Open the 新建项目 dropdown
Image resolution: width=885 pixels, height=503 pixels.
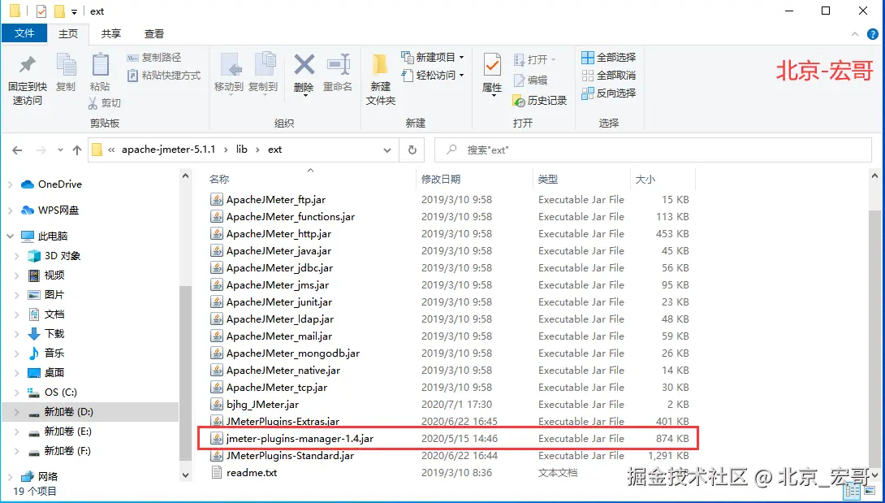click(462, 58)
